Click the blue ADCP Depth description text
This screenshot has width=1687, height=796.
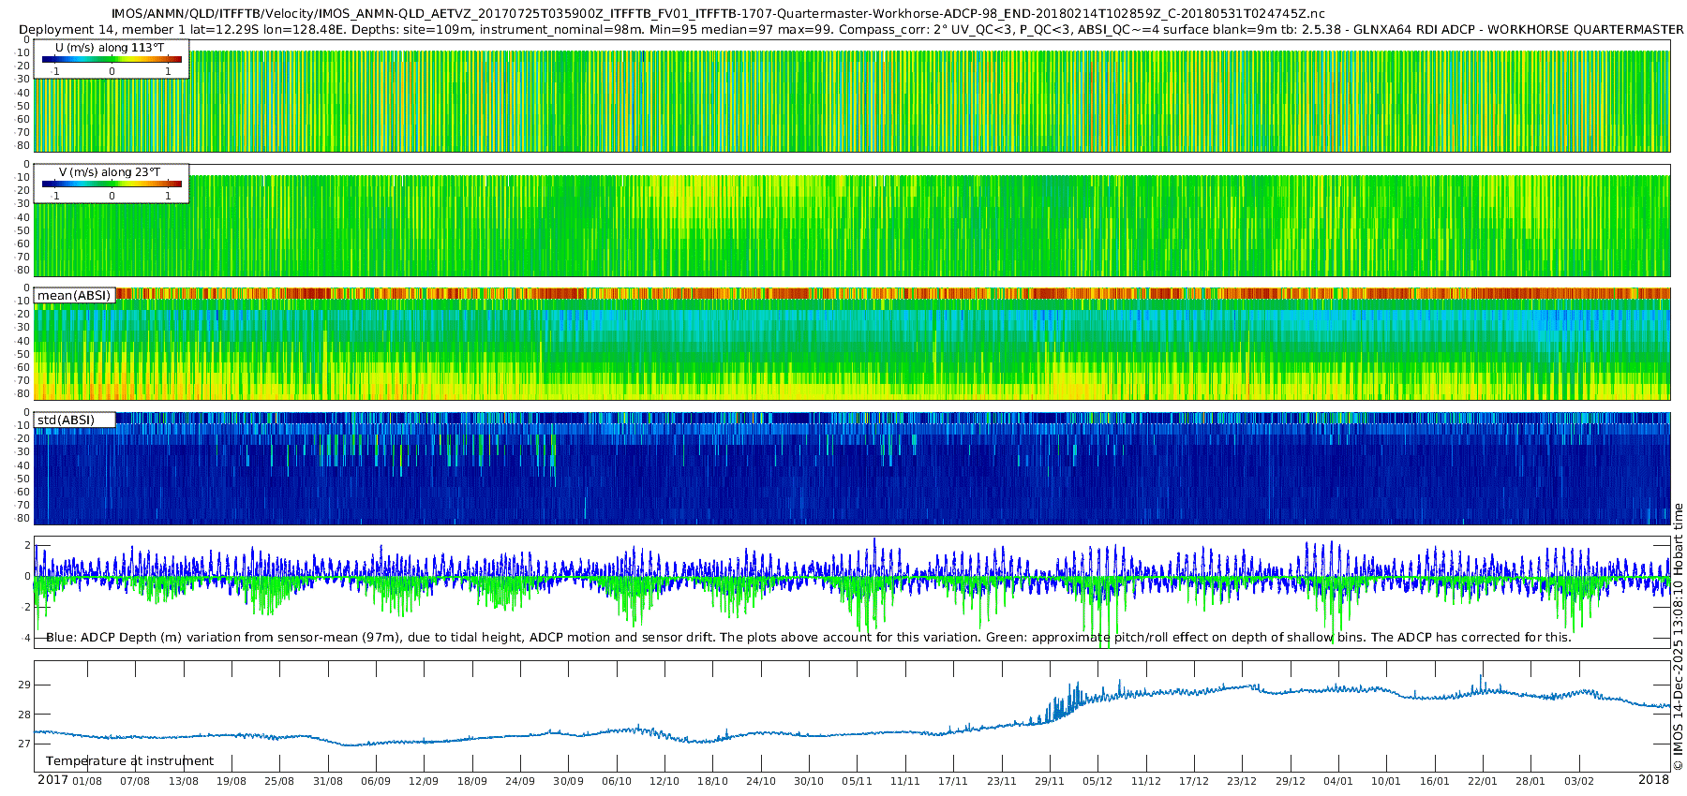pos(375,637)
